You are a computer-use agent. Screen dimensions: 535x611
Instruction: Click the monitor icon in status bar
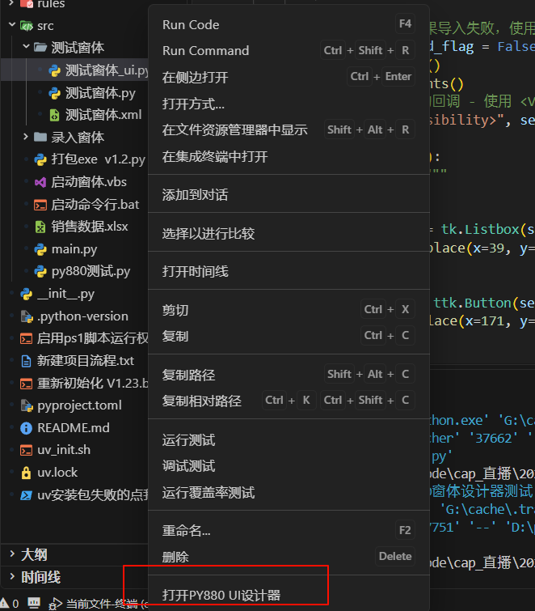coord(34,603)
